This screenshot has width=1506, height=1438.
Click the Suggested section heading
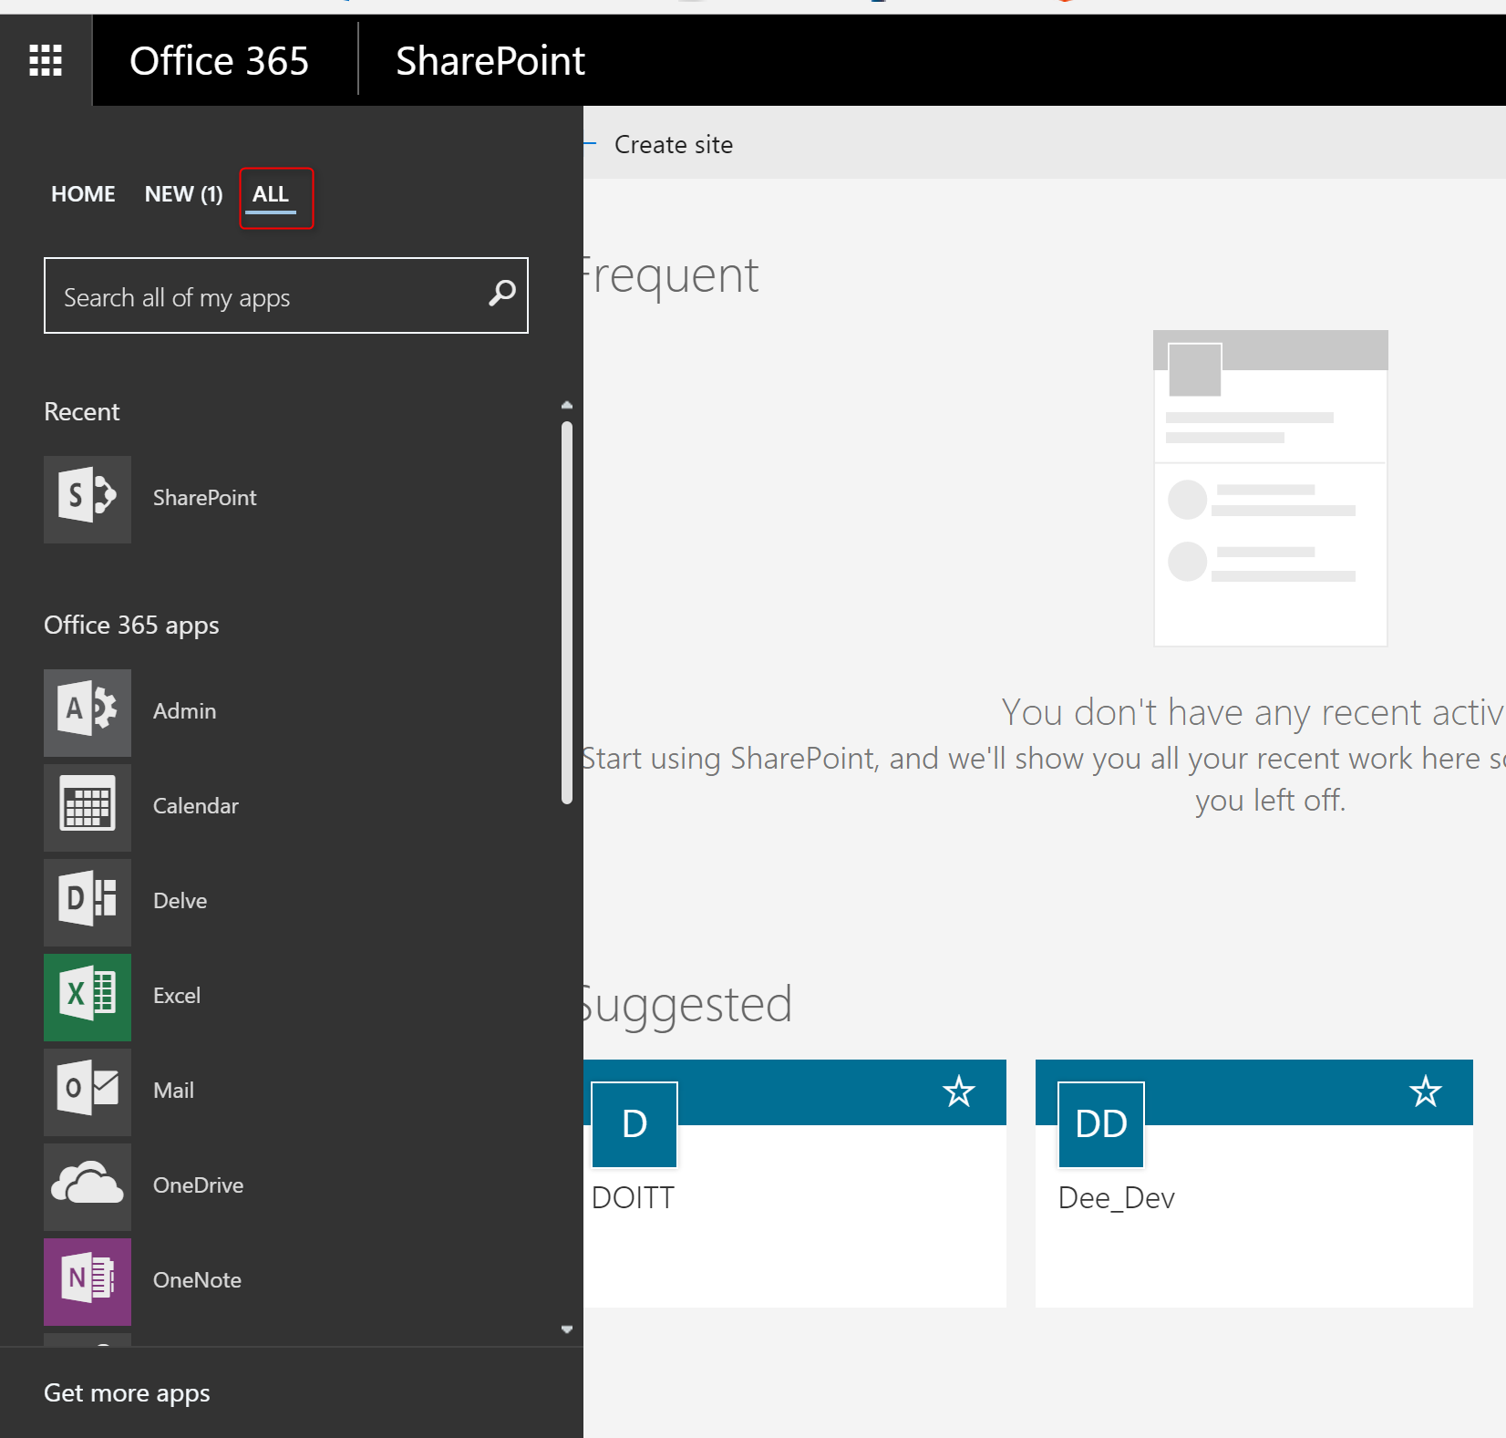[687, 1006]
